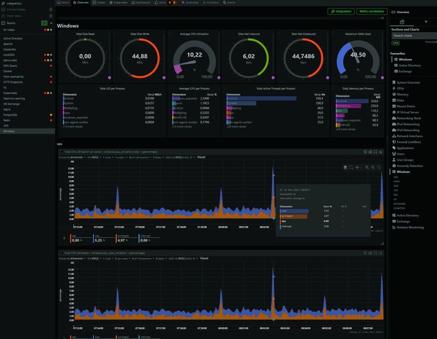This screenshot has width=437, height=339.
Task: Collapse the Rooms list chevron
Action: [51, 23]
